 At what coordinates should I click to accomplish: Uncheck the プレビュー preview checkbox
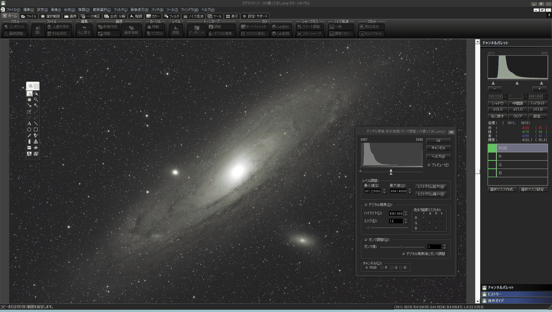coord(429,165)
